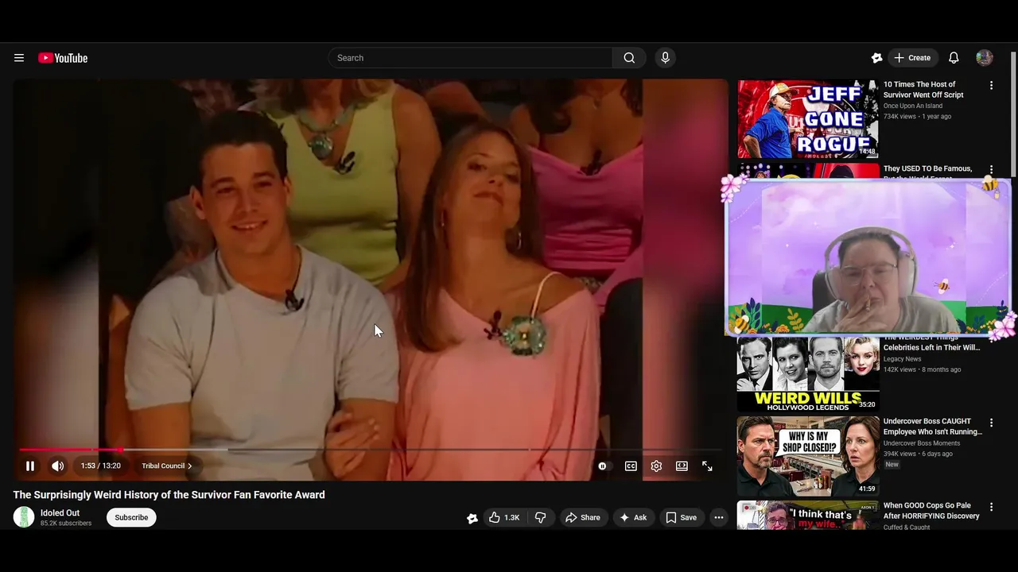
Task: Expand the Tribal Council chapter list
Action: (167, 466)
